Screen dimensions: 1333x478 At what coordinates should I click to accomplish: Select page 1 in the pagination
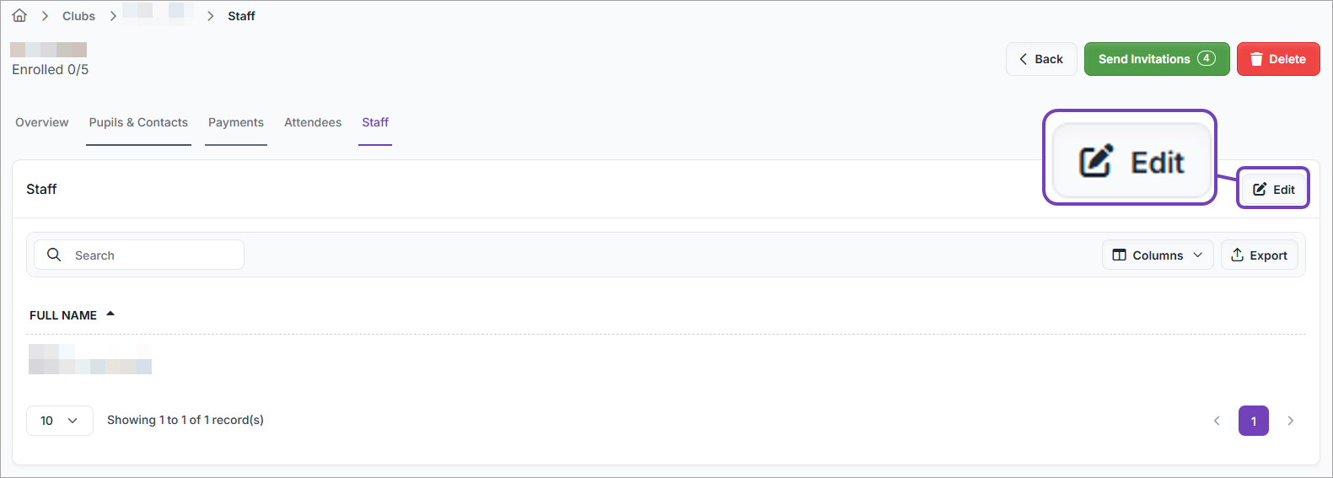click(x=1254, y=421)
